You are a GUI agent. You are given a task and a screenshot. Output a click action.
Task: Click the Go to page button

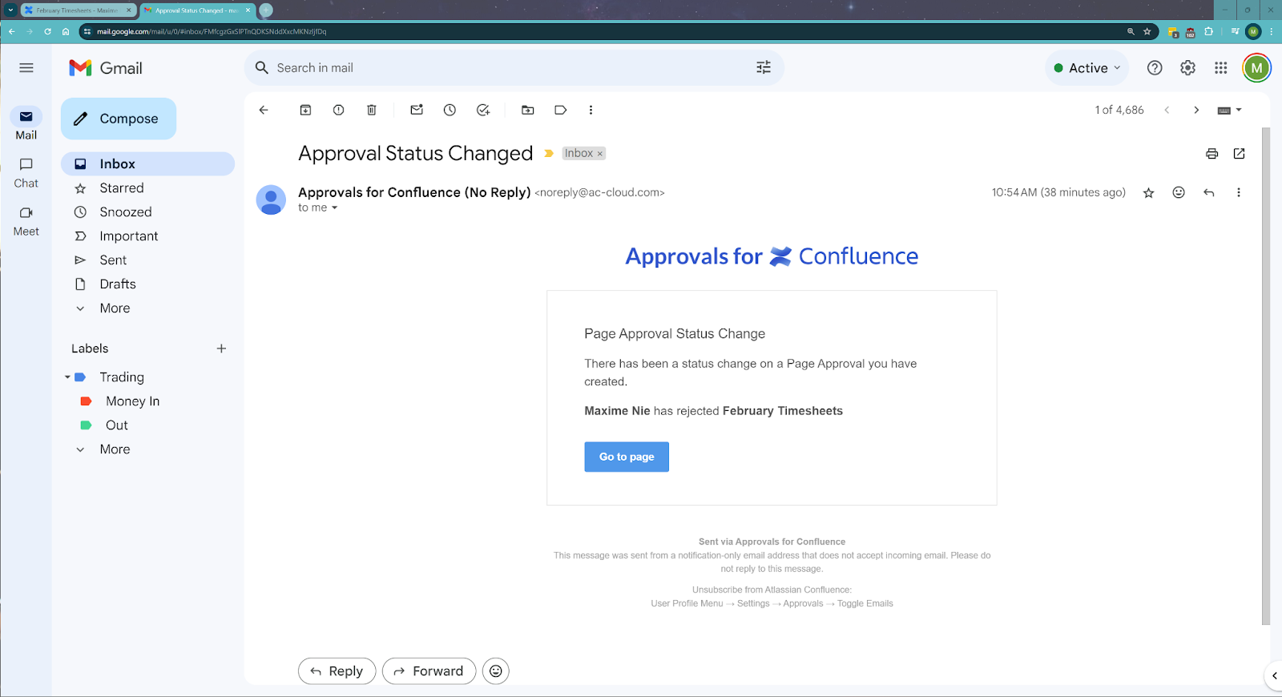point(627,457)
